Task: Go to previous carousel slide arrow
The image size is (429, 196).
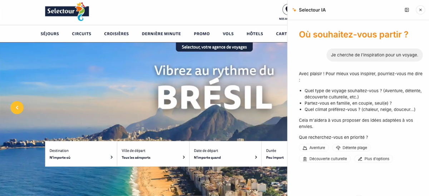Action: pyautogui.click(x=17, y=108)
